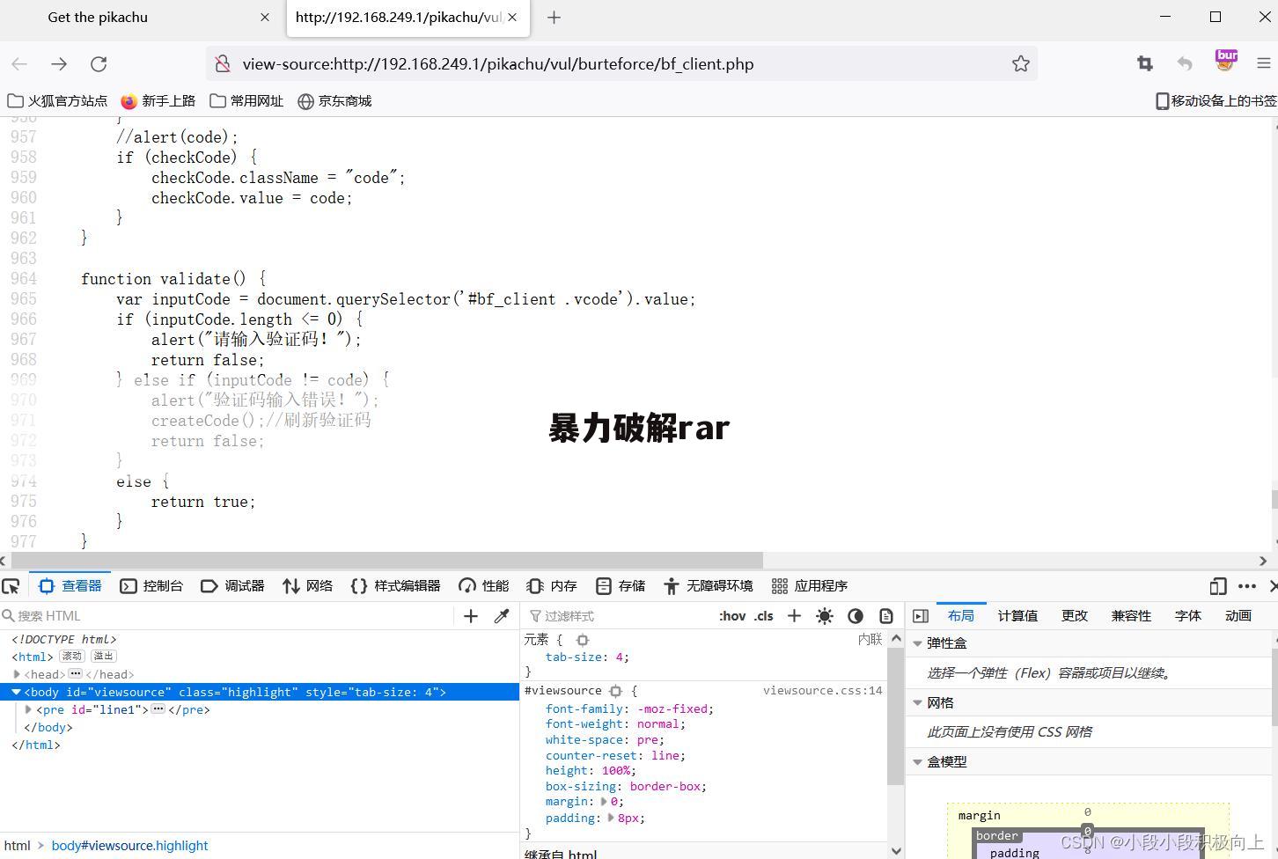The height and width of the screenshot is (859, 1278).
Task: Collapse the 弹性盒 flexbox section
Action: tap(918, 643)
